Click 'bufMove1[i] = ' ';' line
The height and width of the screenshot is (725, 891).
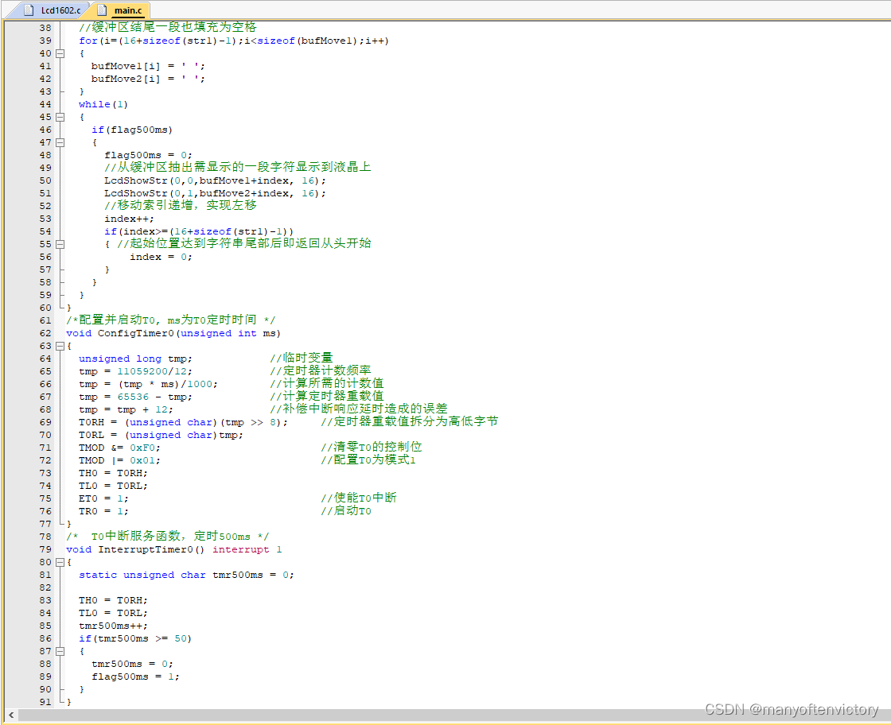[x=148, y=67]
